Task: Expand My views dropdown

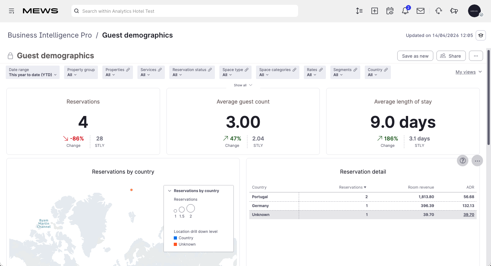Action: [469, 72]
